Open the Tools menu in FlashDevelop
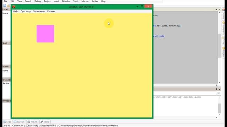The width and height of the screenshot is (227, 127). click(x=76, y=1)
